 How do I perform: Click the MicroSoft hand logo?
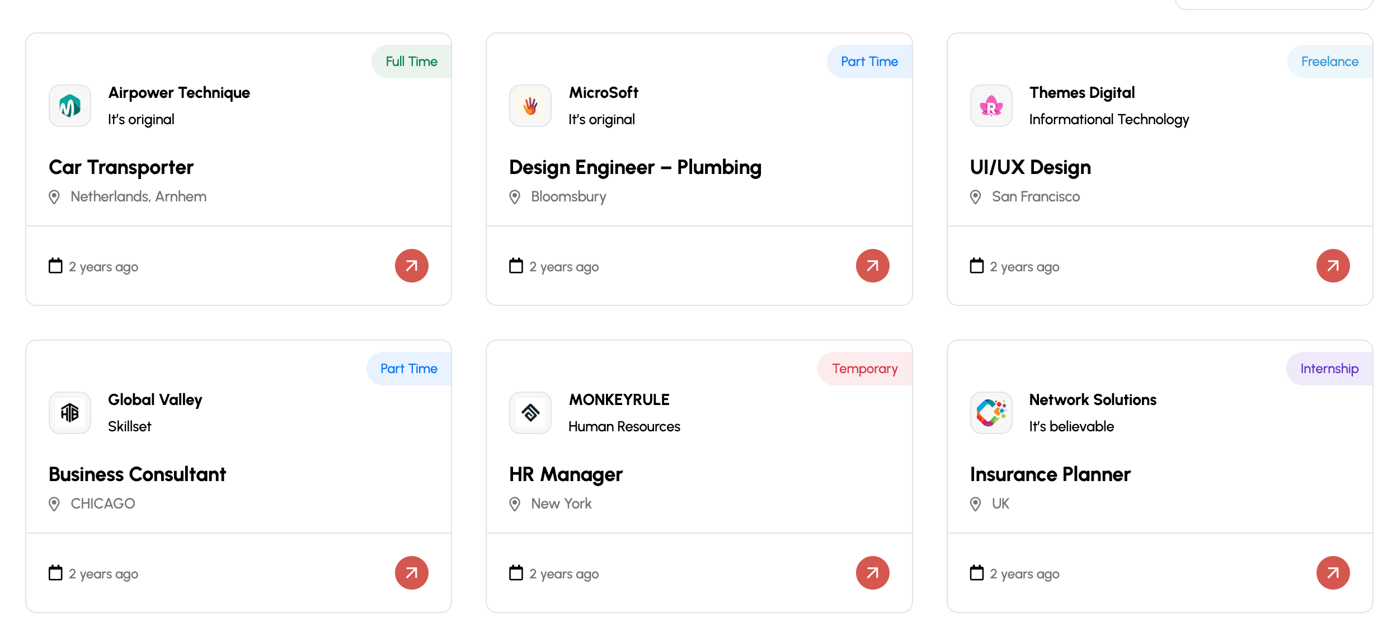click(x=530, y=106)
